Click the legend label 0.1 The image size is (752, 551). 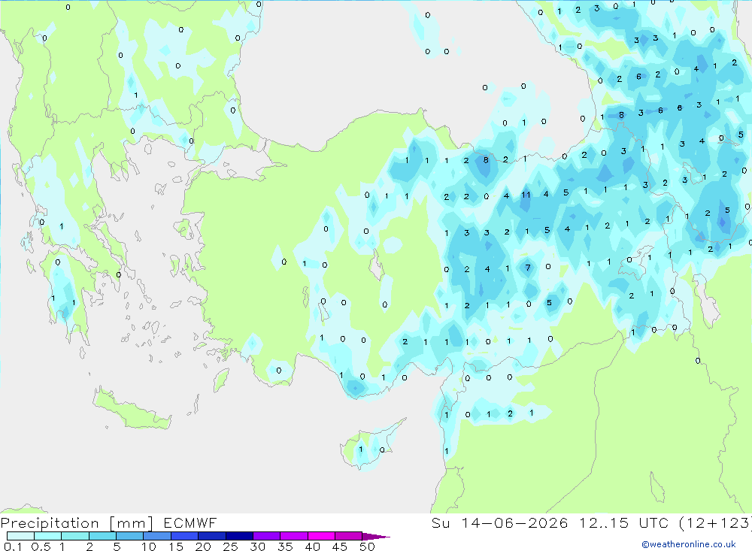13,546
